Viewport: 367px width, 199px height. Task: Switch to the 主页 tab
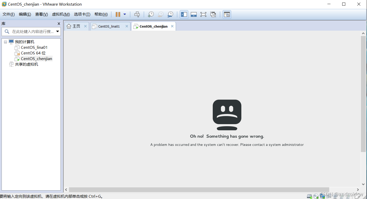click(76, 26)
